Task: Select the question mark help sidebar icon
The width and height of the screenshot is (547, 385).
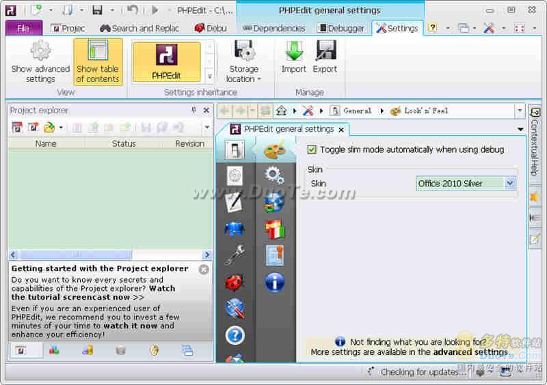Action: click(235, 335)
